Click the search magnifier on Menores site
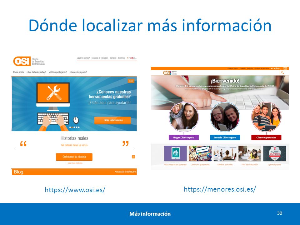The width and height of the screenshot is (300, 225). click(282, 73)
